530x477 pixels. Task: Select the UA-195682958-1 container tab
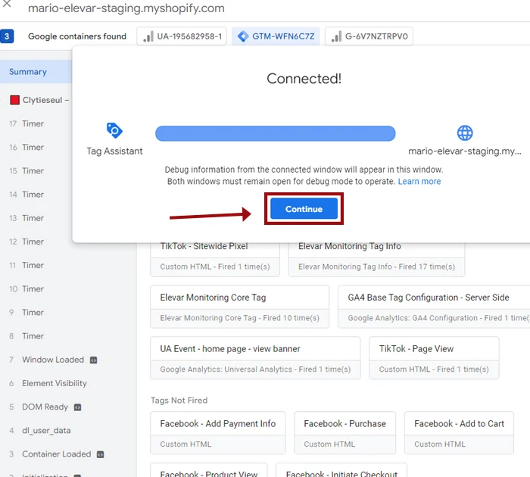[182, 36]
